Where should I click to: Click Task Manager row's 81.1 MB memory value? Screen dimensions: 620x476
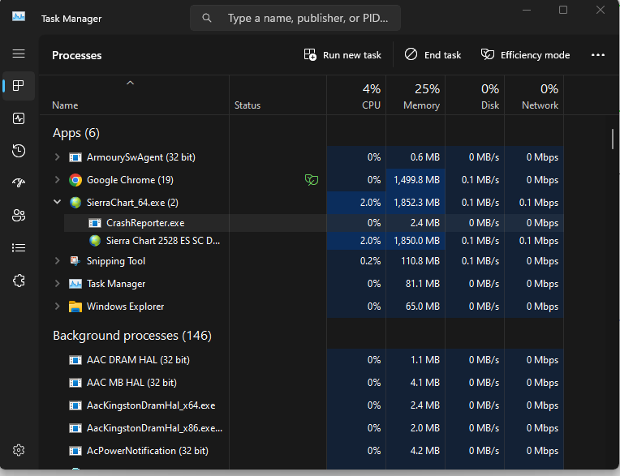(x=422, y=284)
